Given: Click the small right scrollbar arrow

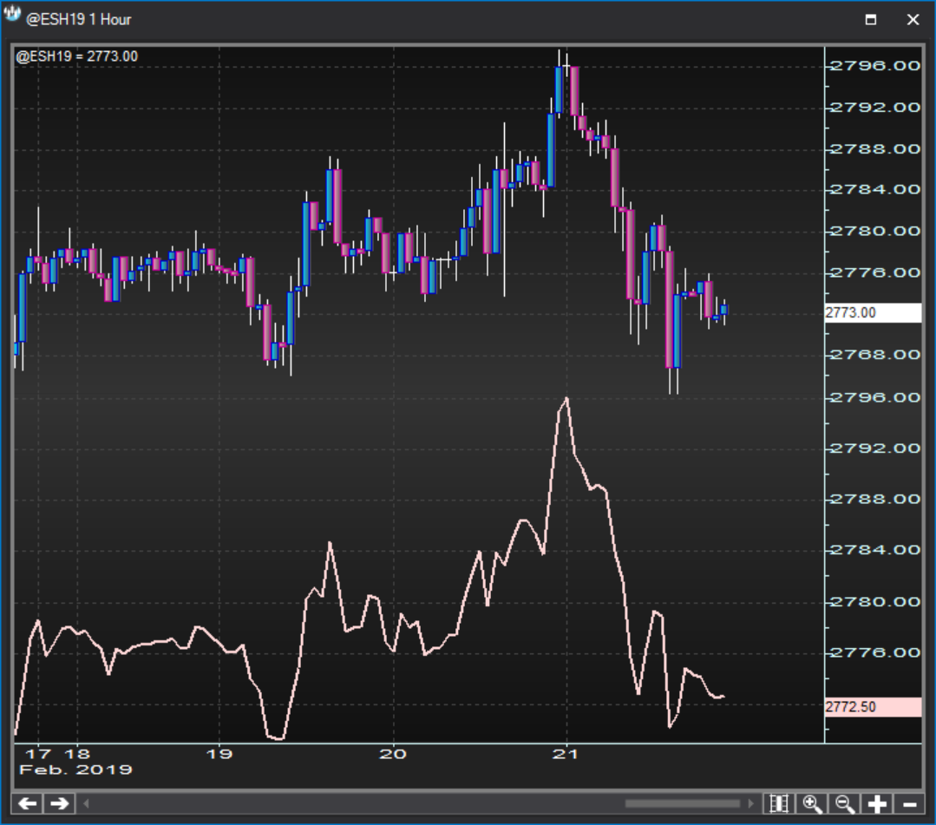Looking at the screenshot, I should click(750, 803).
